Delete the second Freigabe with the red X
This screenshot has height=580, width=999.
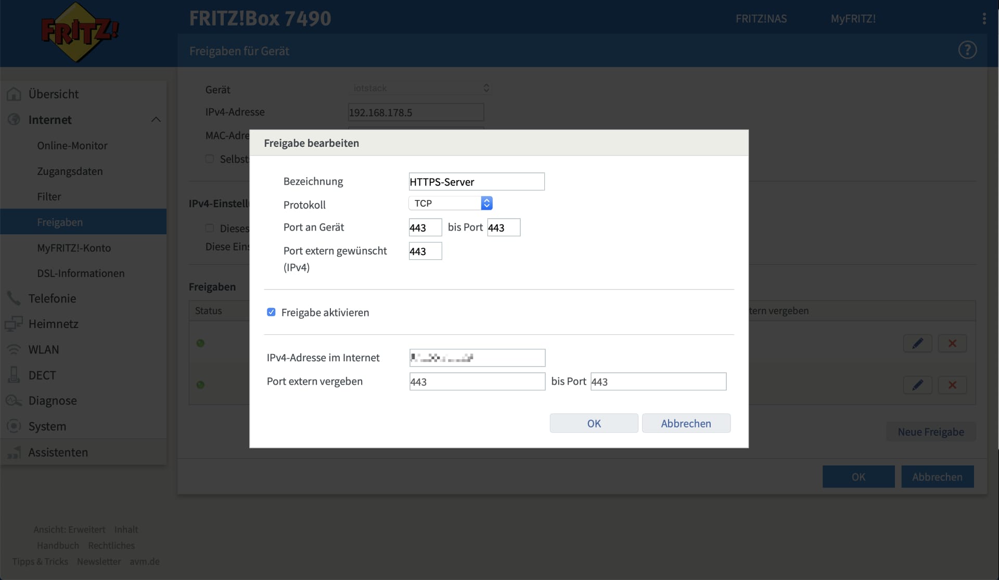(x=952, y=385)
